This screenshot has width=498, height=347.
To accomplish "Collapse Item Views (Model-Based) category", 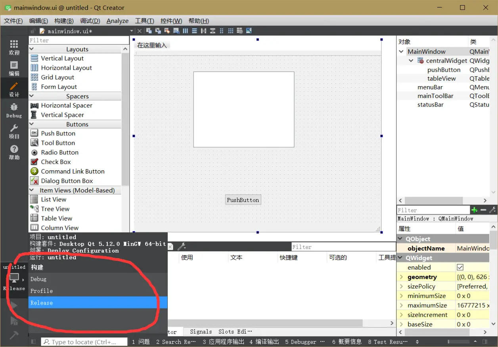I will point(32,190).
